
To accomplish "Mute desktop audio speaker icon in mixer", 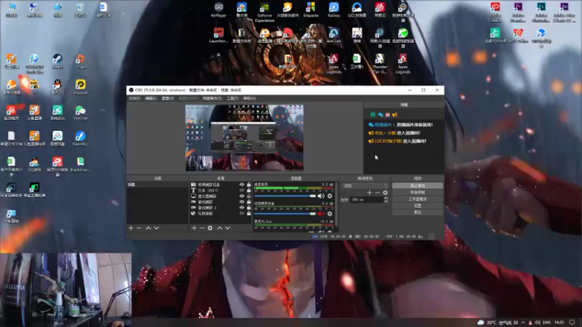I will tap(321, 195).
